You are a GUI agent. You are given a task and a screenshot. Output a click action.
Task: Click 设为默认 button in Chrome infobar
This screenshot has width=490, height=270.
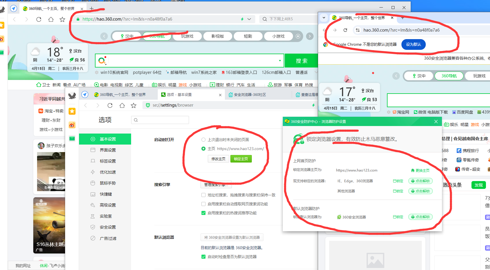click(413, 44)
